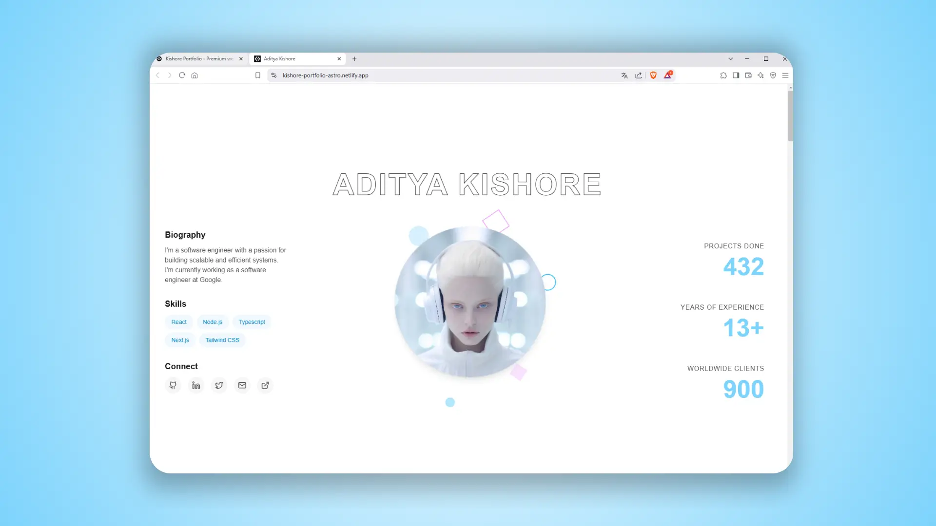Click the share page icon
936x526 pixels.
639,75
